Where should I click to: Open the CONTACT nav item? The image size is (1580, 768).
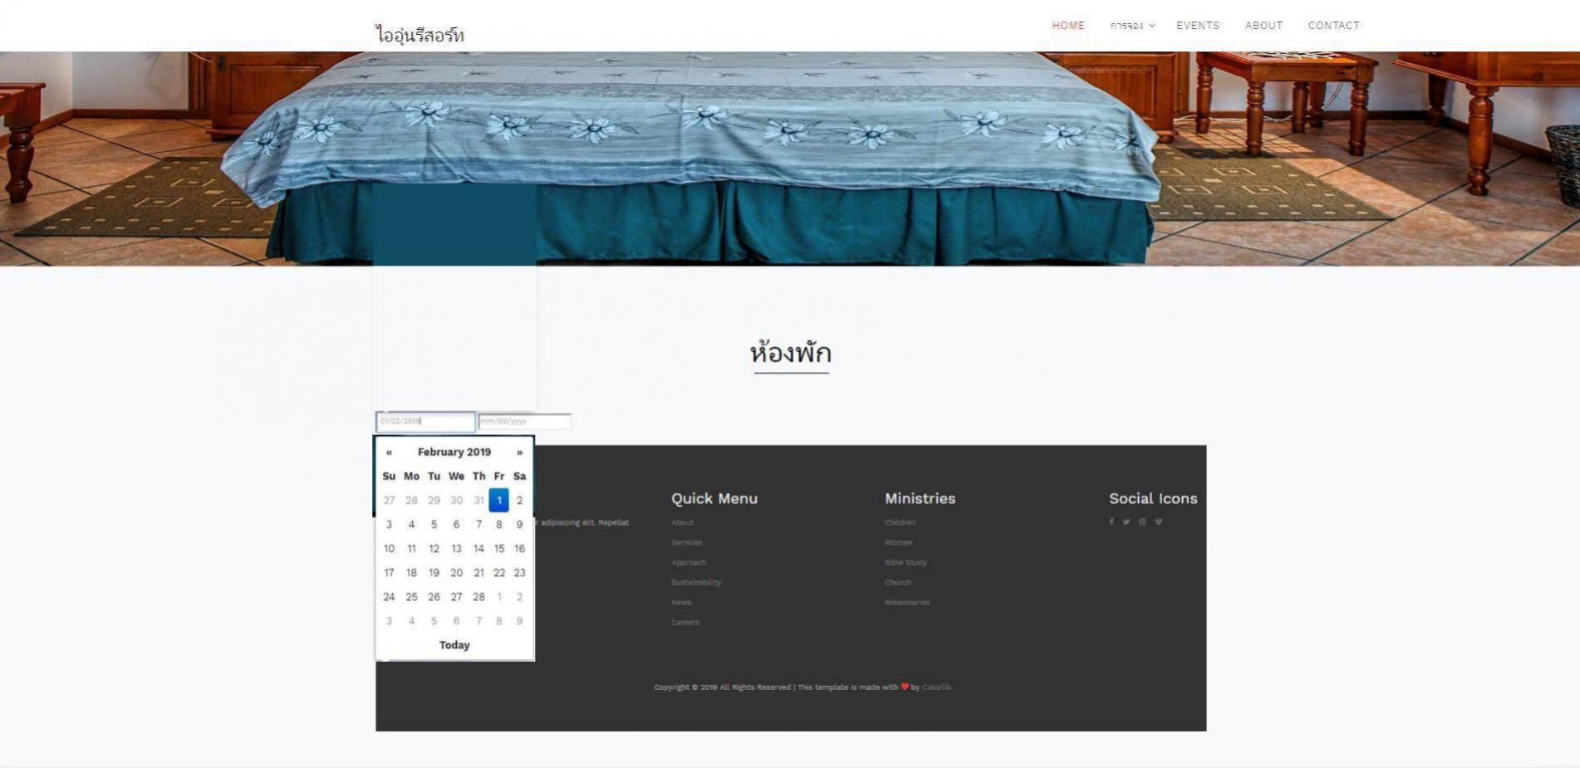click(1333, 26)
